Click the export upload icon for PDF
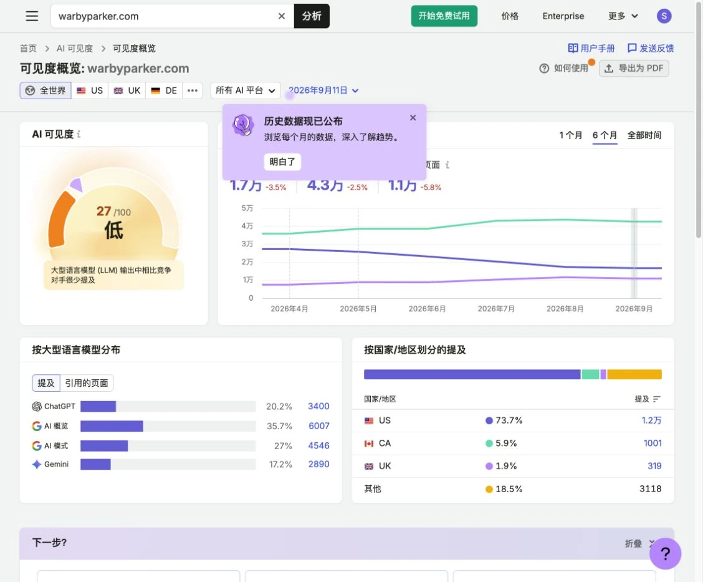This screenshot has width=703, height=582. coord(609,68)
